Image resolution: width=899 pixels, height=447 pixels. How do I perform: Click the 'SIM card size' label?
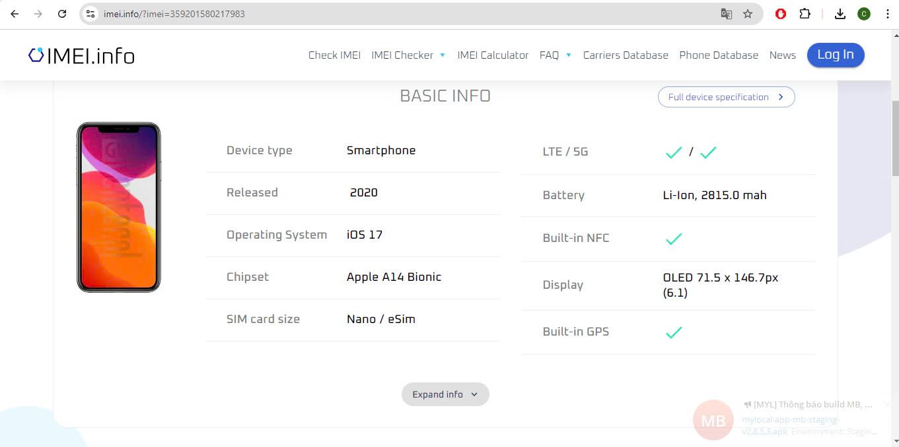click(263, 319)
